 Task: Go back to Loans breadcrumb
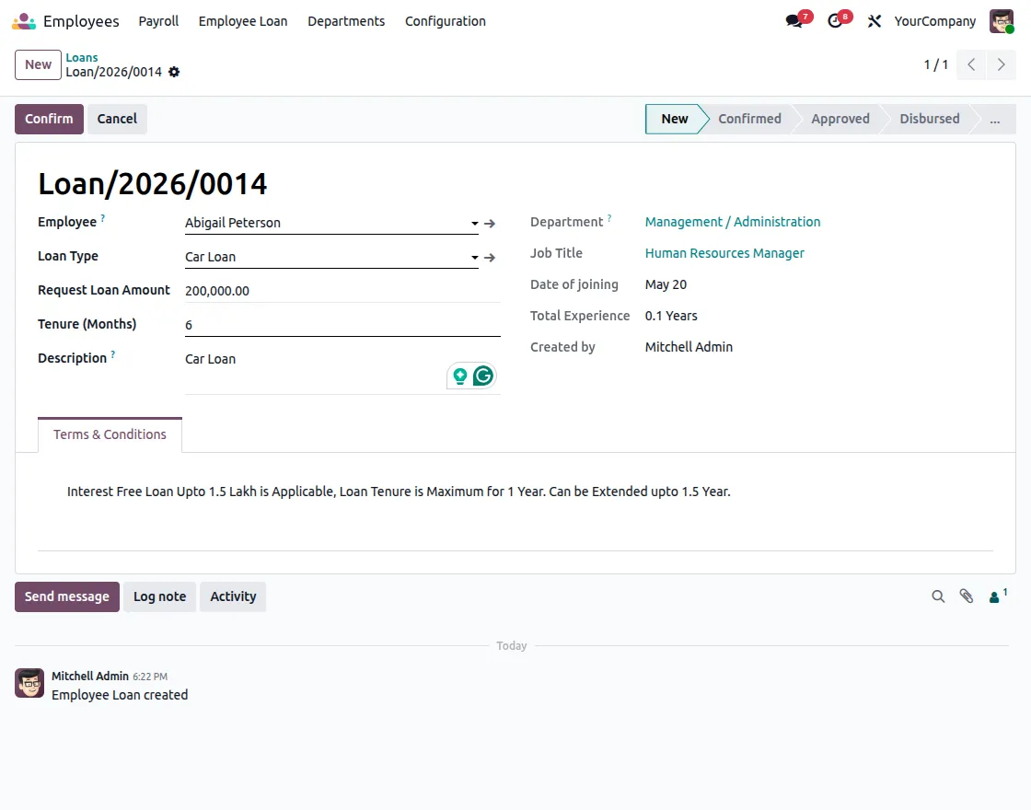pos(82,57)
